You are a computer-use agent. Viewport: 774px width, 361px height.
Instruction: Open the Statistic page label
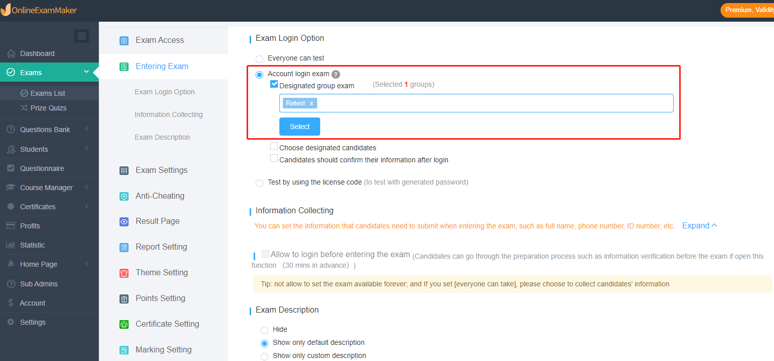coord(32,245)
